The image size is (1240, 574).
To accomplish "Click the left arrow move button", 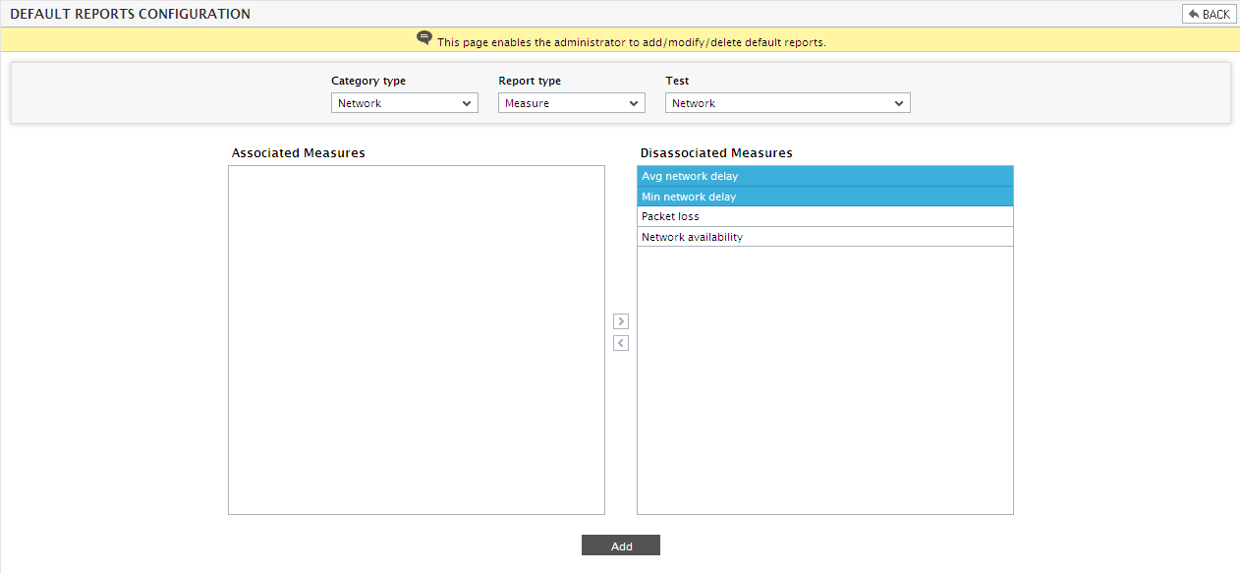I will pyautogui.click(x=621, y=343).
